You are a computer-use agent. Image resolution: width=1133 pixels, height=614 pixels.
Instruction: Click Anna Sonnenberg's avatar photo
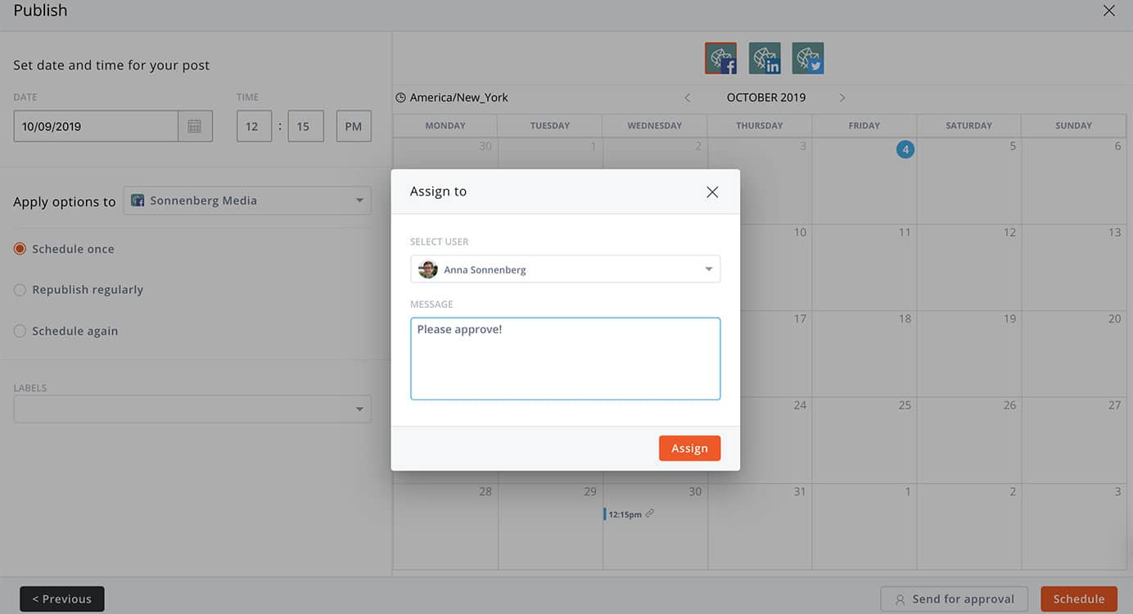tap(427, 269)
